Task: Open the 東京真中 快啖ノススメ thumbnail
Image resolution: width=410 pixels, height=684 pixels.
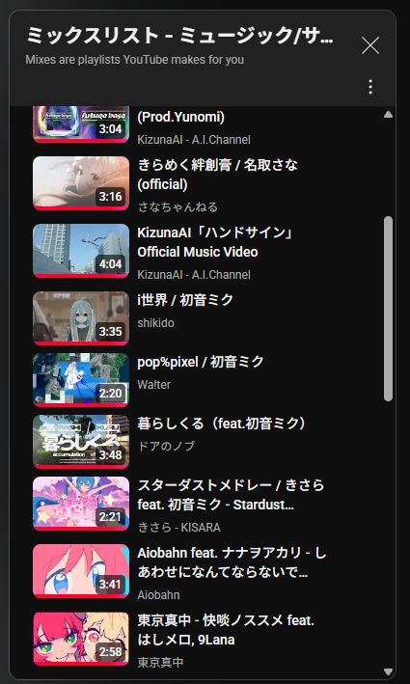Action: pyautogui.click(x=81, y=639)
